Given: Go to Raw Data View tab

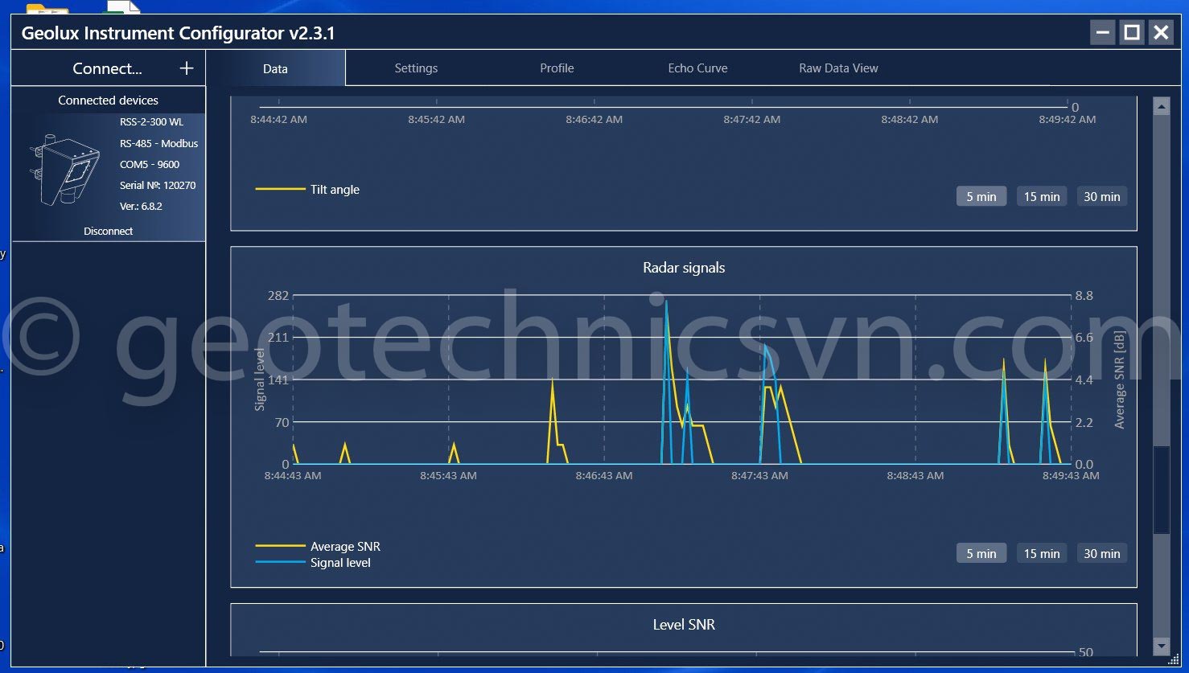Looking at the screenshot, I should click(x=838, y=68).
